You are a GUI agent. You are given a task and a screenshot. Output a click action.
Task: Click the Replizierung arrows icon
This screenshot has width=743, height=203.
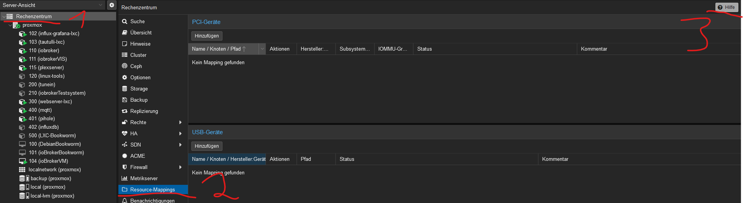point(125,111)
